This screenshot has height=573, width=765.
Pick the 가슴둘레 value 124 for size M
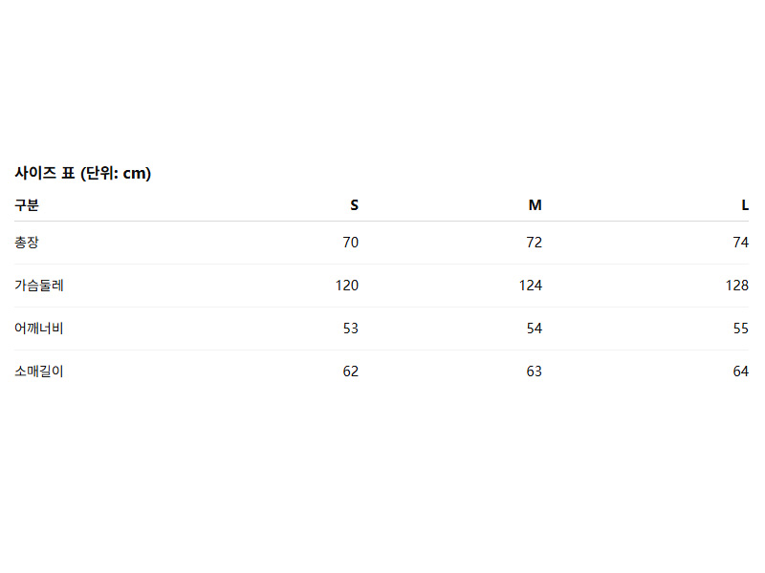coord(531,286)
